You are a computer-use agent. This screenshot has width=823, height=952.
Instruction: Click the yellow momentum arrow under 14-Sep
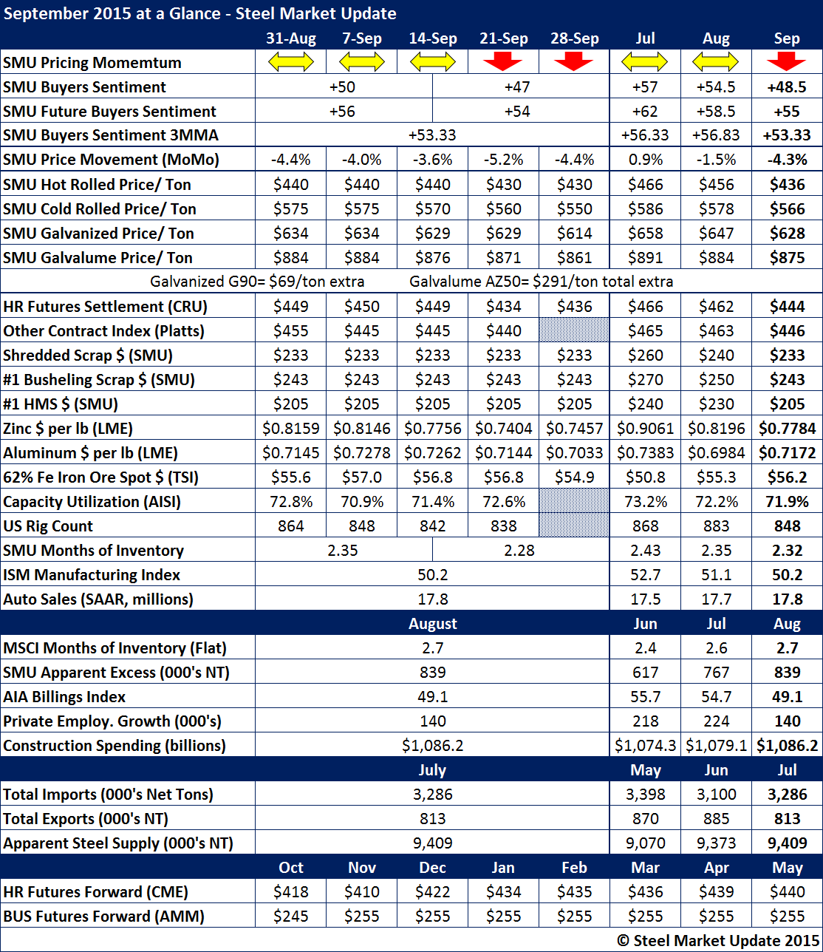(x=432, y=63)
